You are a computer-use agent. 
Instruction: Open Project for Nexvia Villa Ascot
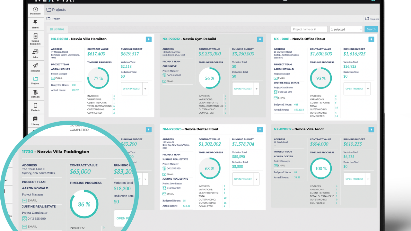click(354, 179)
